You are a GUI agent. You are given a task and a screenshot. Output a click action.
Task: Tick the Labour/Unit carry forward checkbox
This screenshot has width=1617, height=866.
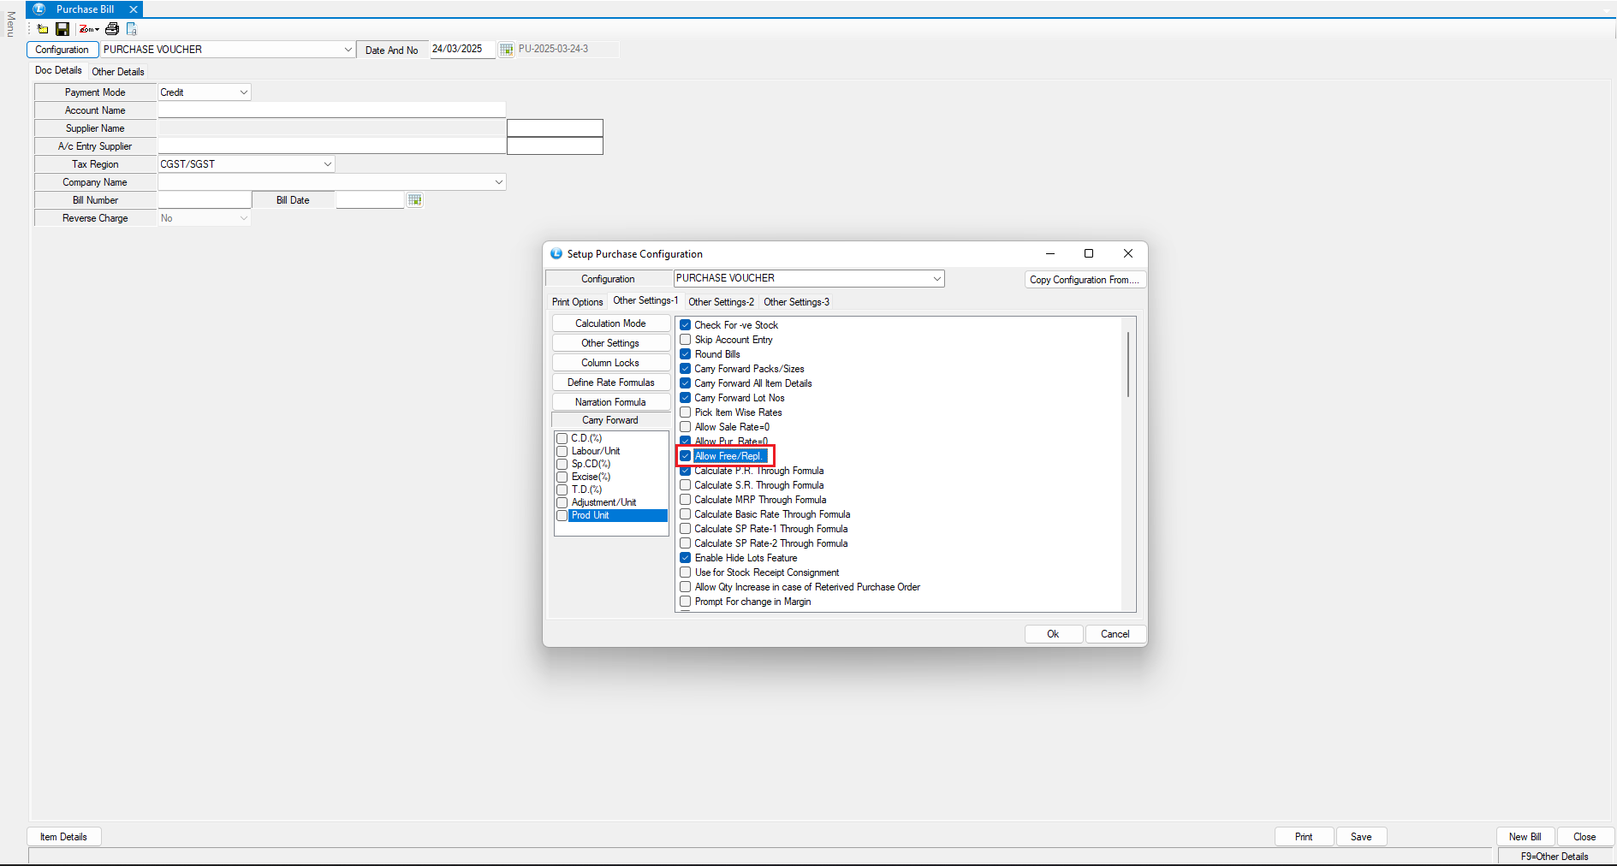pyautogui.click(x=562, y=451)
